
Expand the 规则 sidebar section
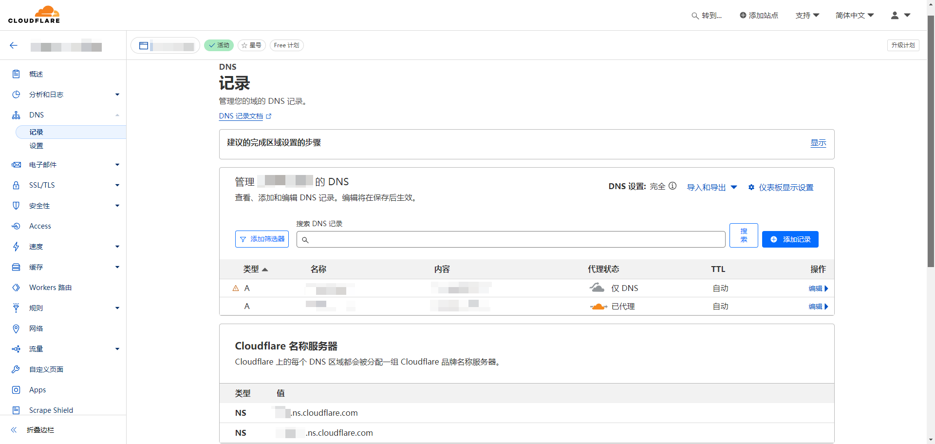point(117,308)
